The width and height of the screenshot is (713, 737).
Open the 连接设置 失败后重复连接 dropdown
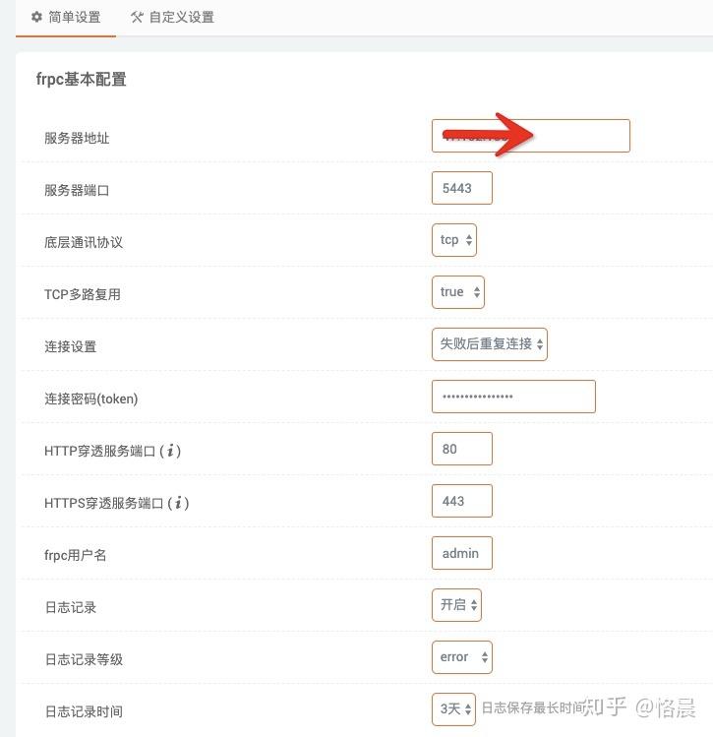pyautogui.click(x=490, y=344)
